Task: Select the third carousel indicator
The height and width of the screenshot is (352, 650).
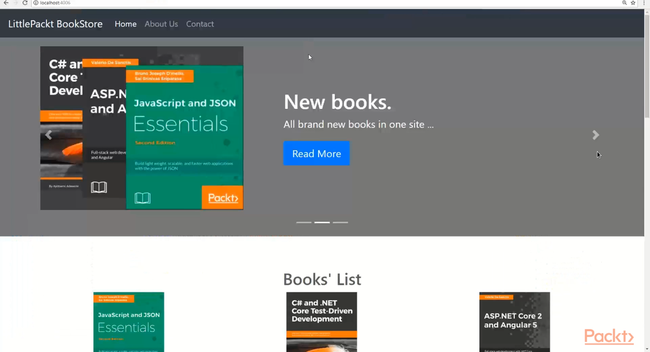Action: pos(340,223)
